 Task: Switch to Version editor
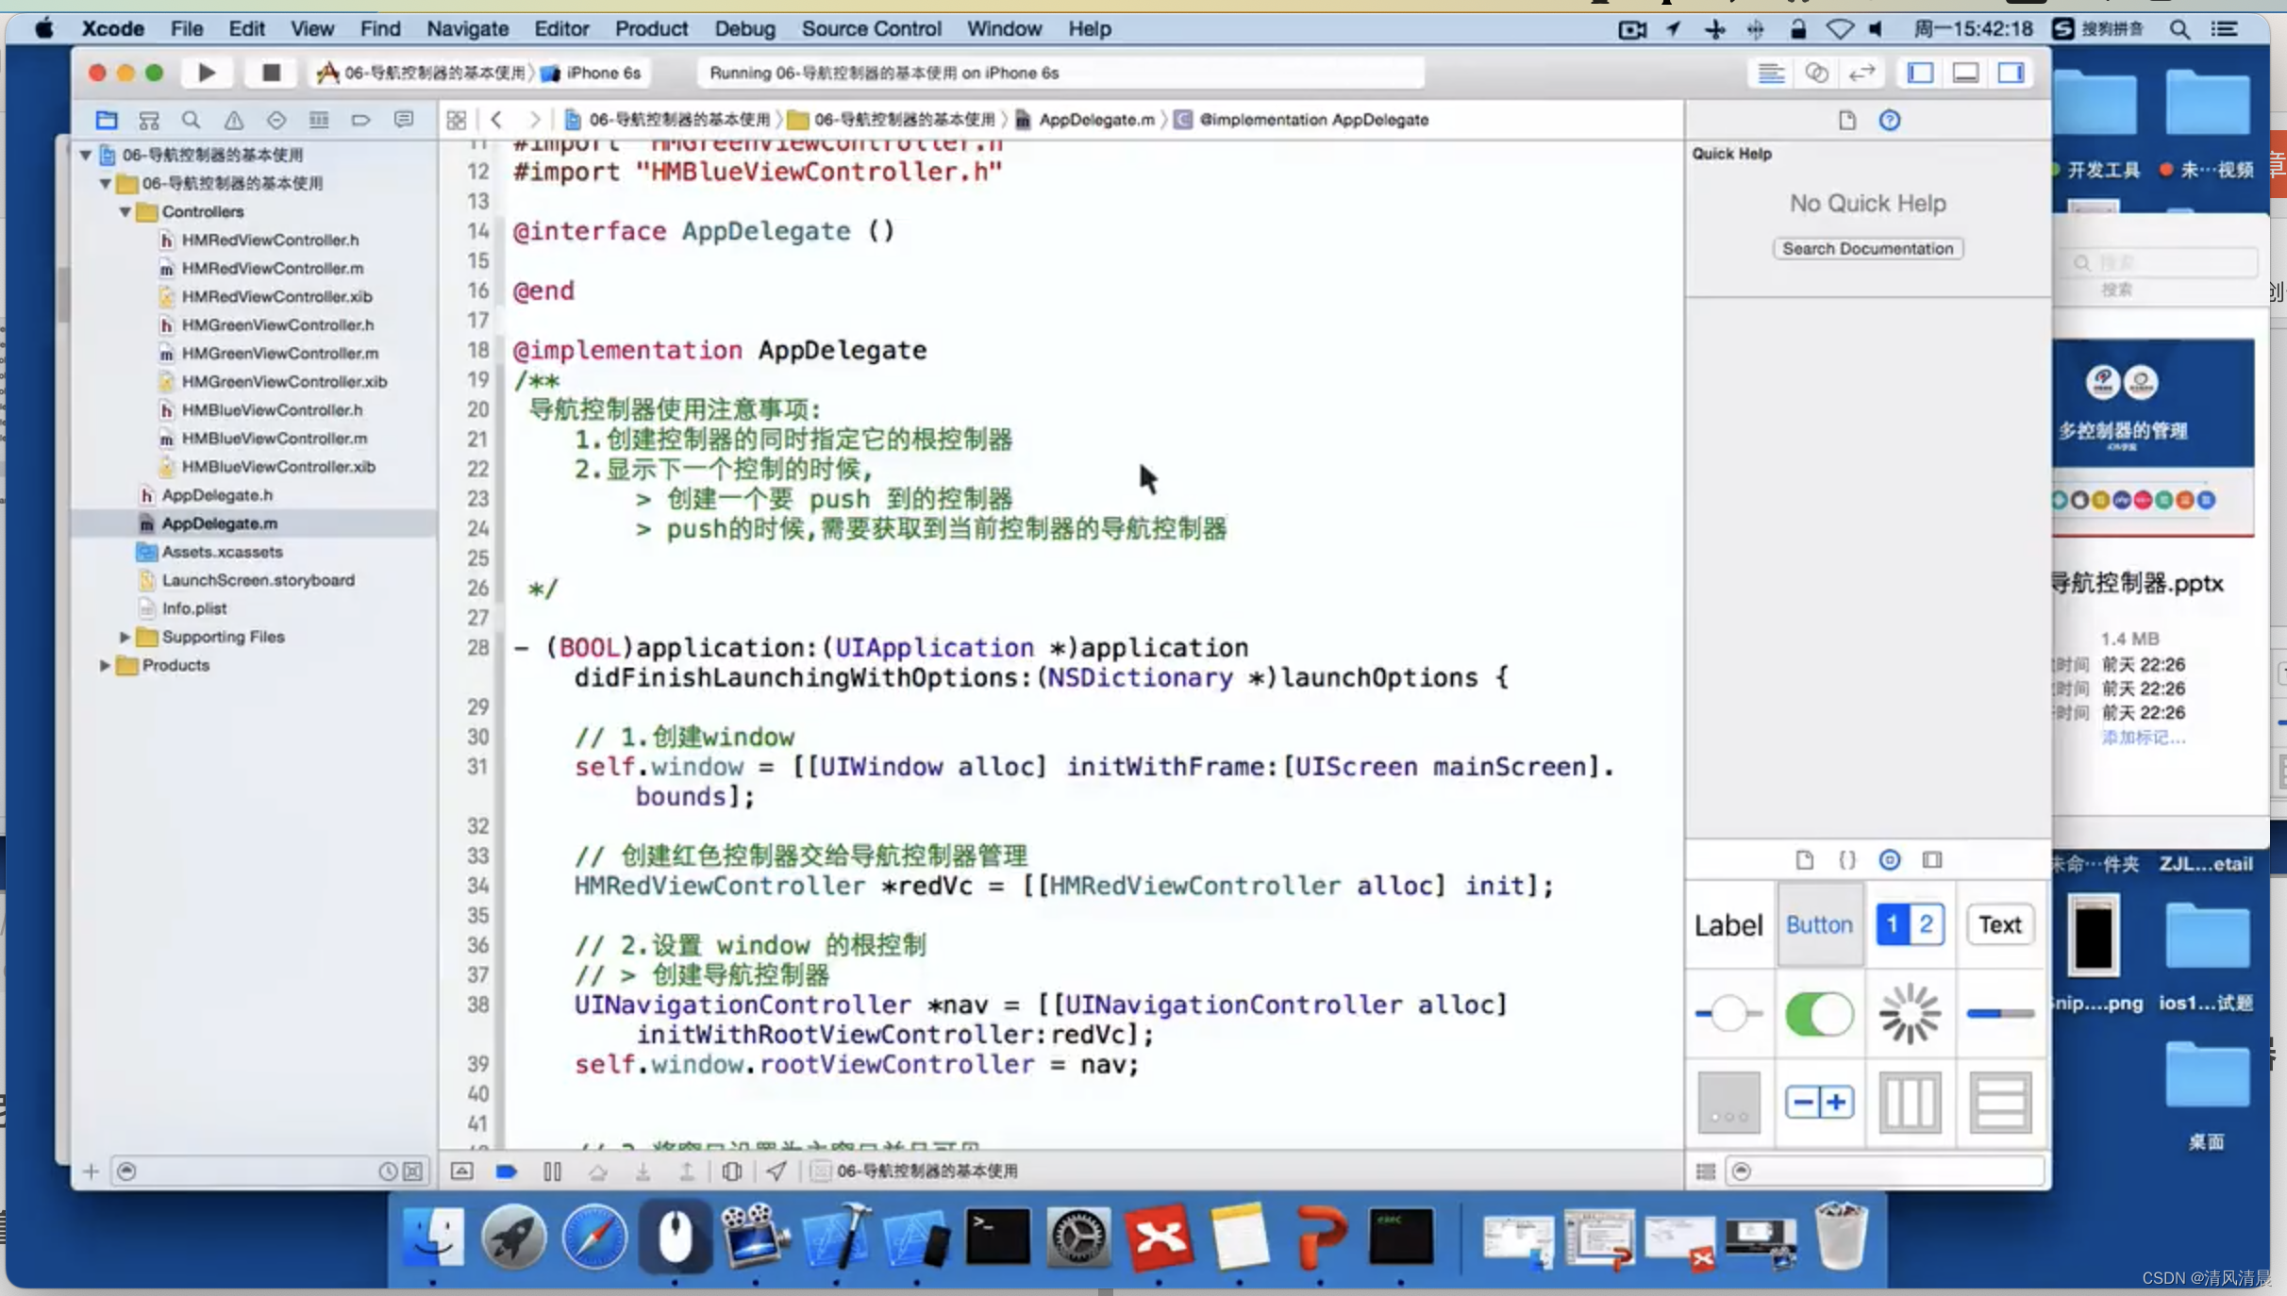tap(1861, 73)
